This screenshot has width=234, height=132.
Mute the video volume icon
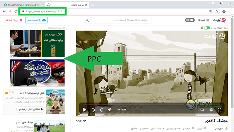(110, 110)
